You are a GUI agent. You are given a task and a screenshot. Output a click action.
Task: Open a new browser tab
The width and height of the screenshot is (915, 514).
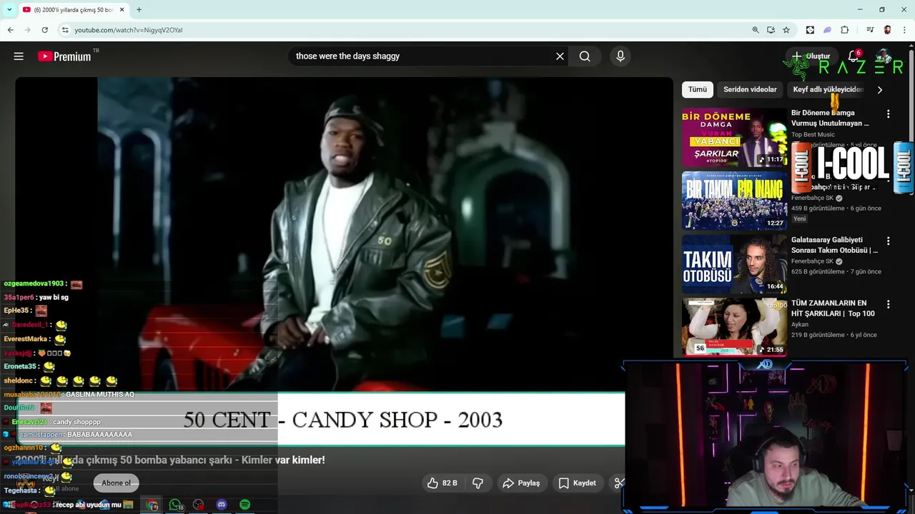[x=139, y=10]
